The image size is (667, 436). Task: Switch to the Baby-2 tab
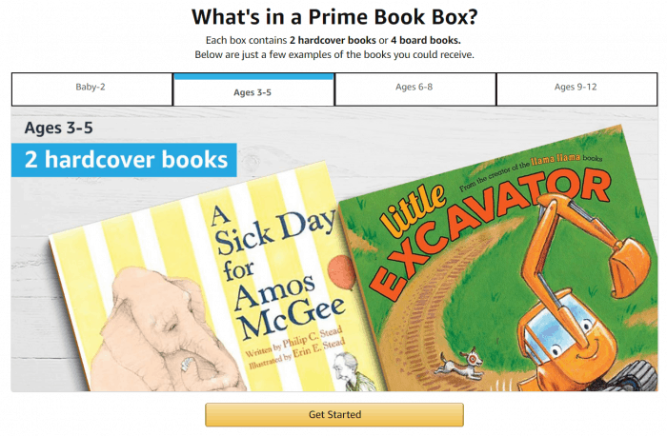click(91, 89)
